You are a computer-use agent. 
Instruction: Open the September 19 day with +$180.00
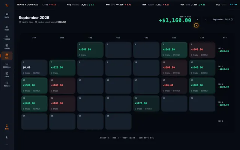[202, 86]
